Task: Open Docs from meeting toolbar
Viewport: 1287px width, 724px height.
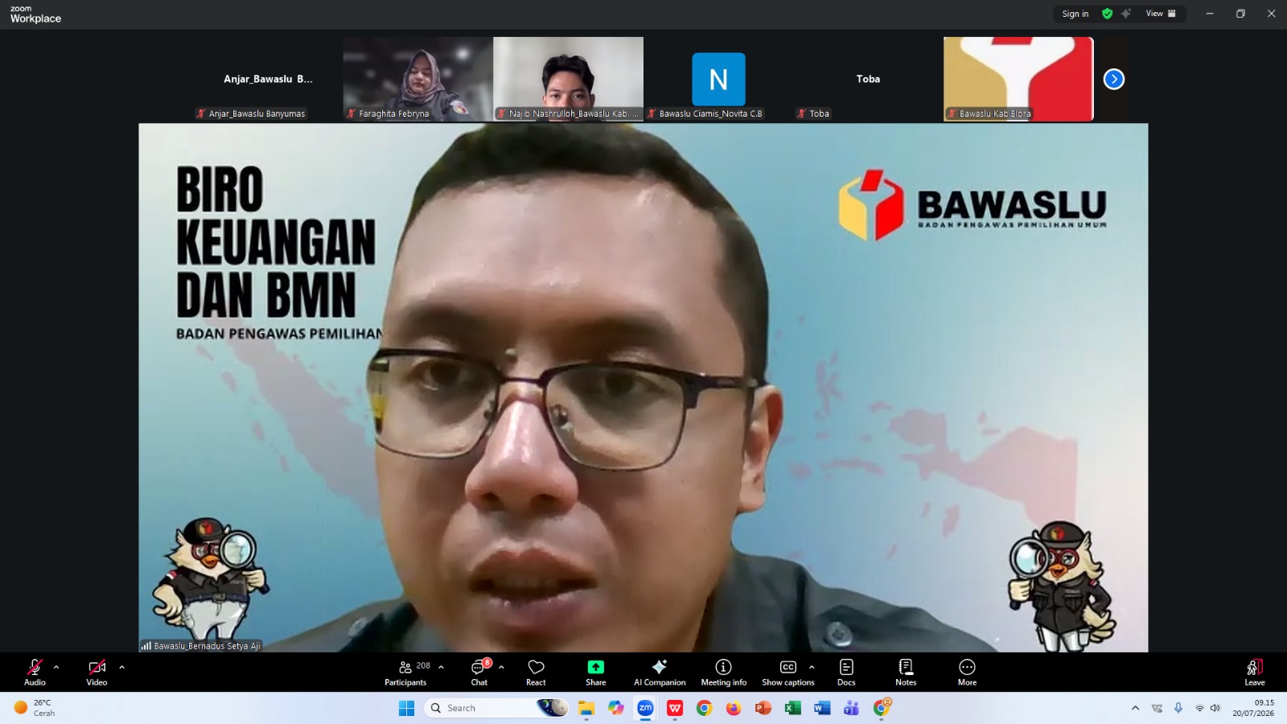Action: 846,673
